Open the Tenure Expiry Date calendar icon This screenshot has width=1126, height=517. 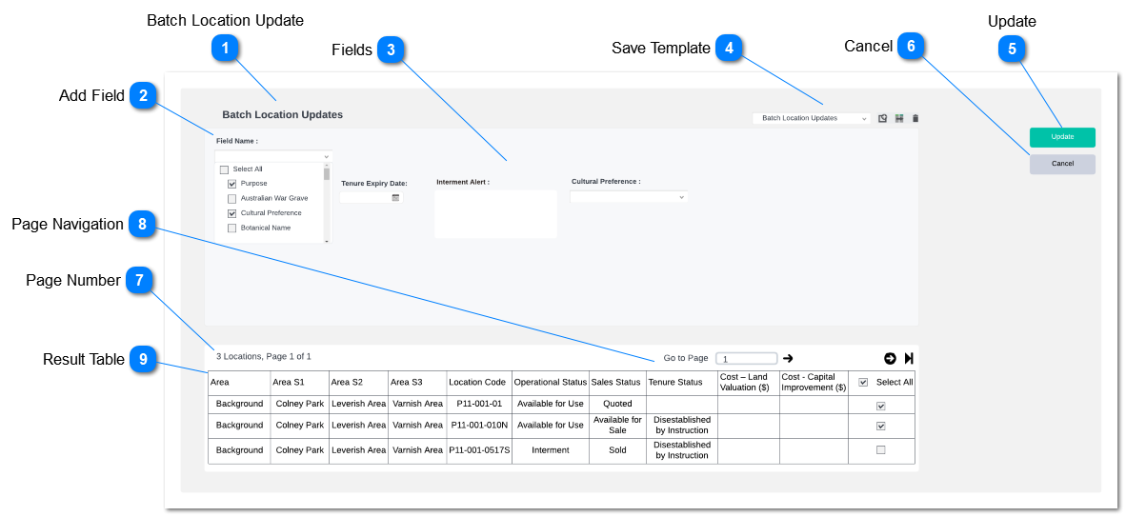click(x=395, y=197)
